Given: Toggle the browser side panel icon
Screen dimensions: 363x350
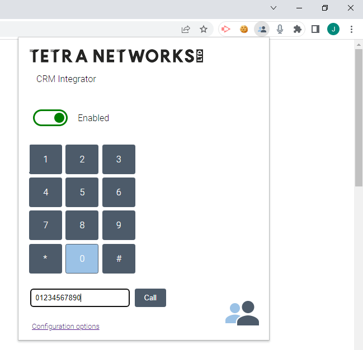Looking at the screenshot, I should (315, 30).
